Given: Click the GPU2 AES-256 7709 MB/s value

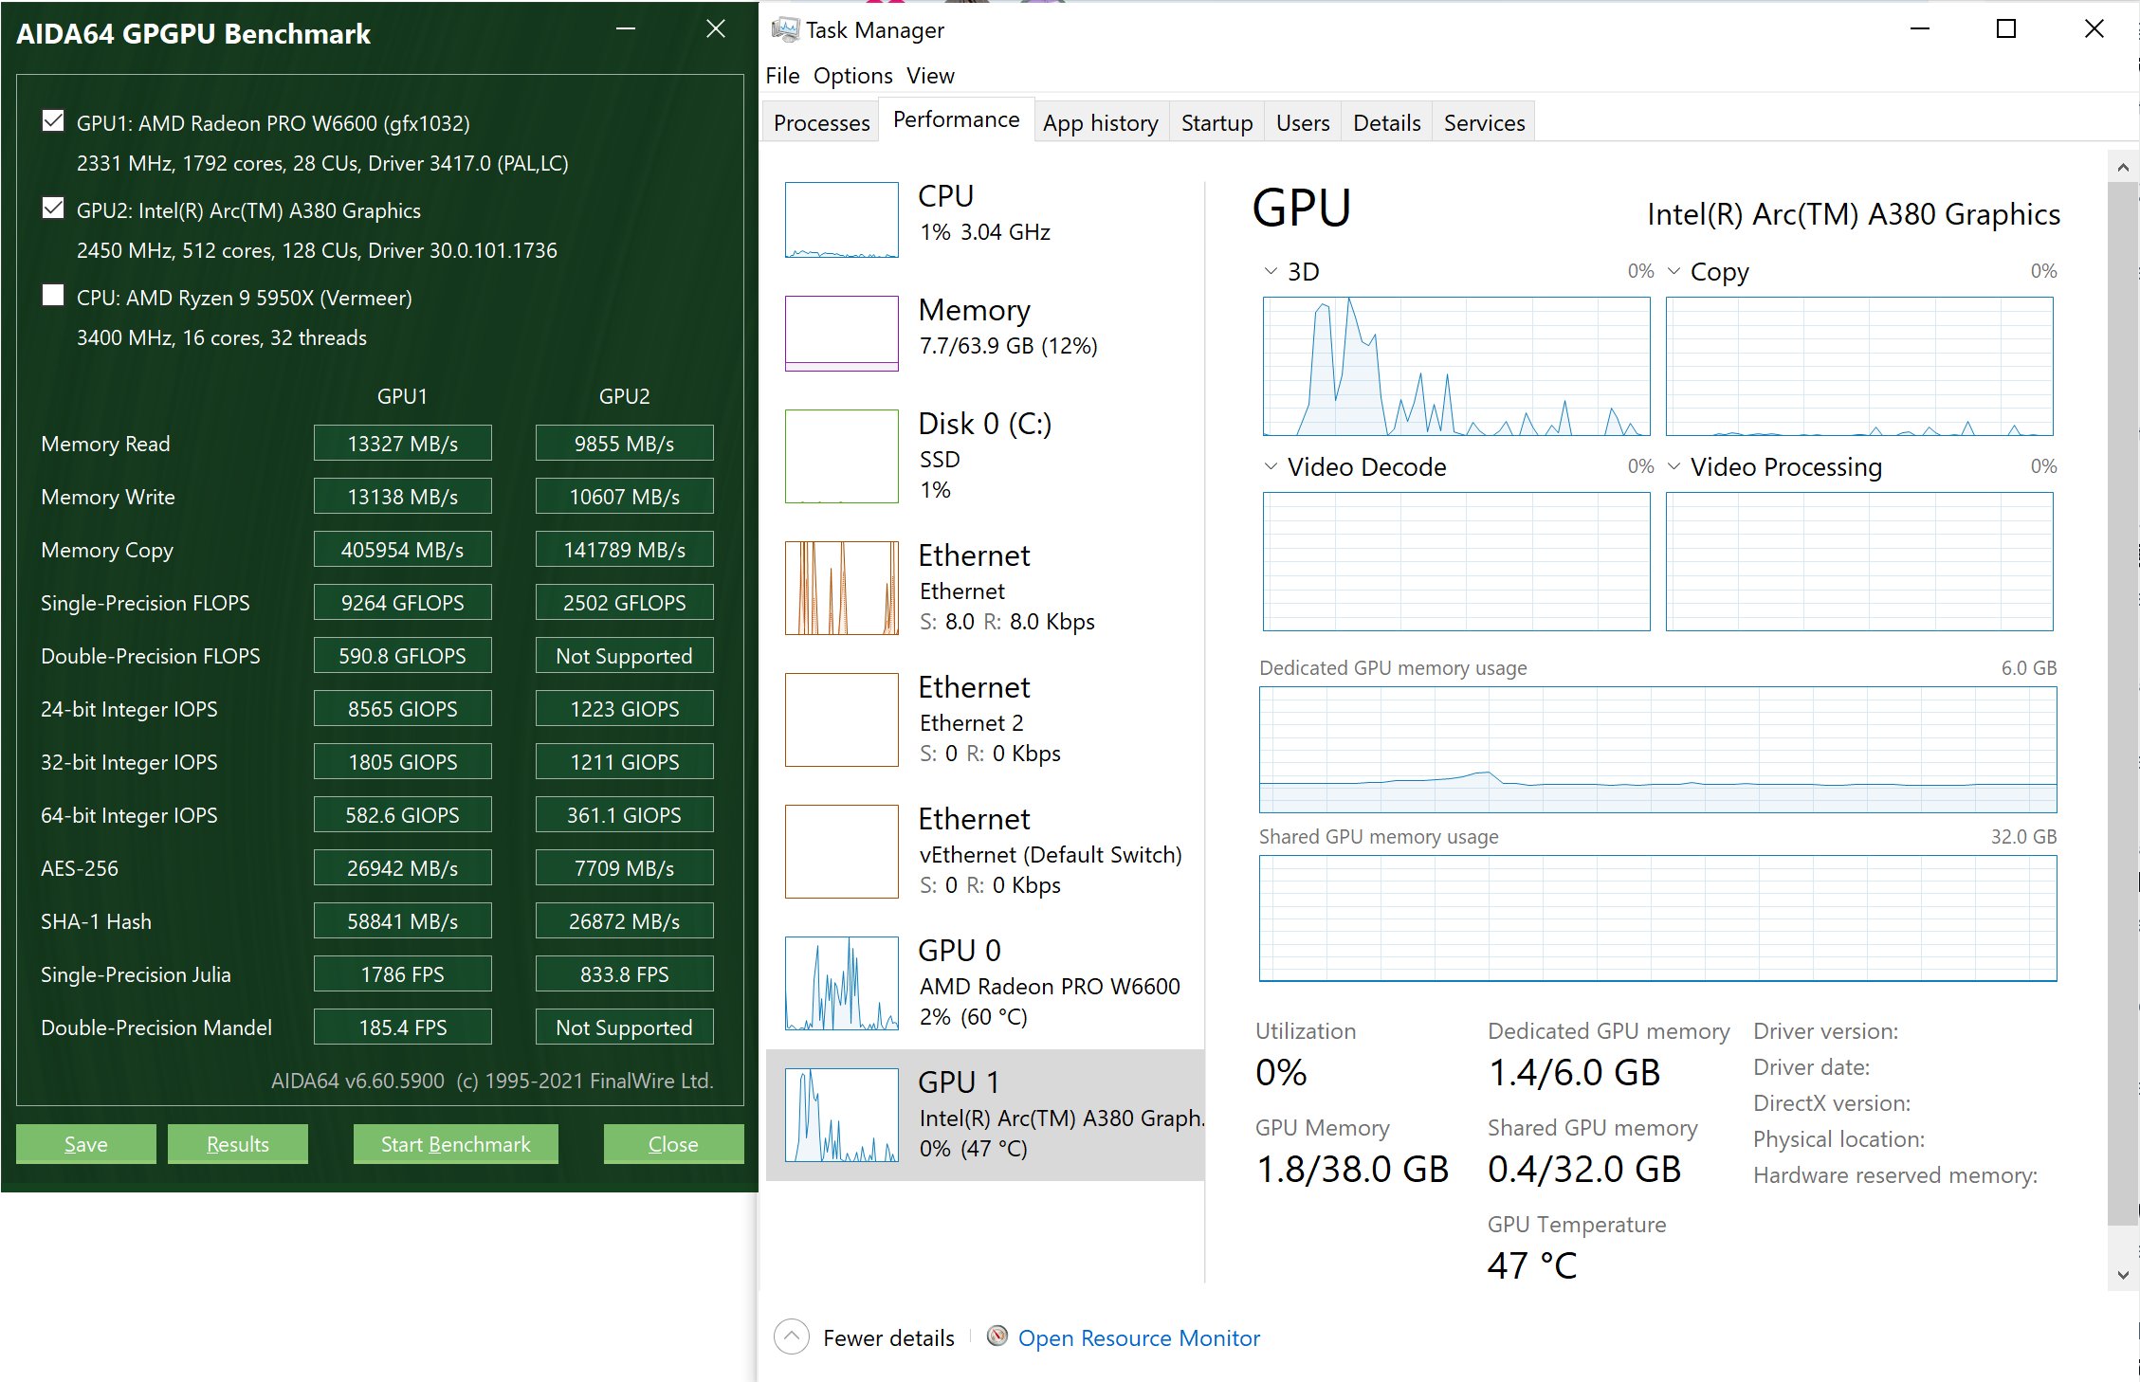Looking at the screenshot, I should pos(624,867).
